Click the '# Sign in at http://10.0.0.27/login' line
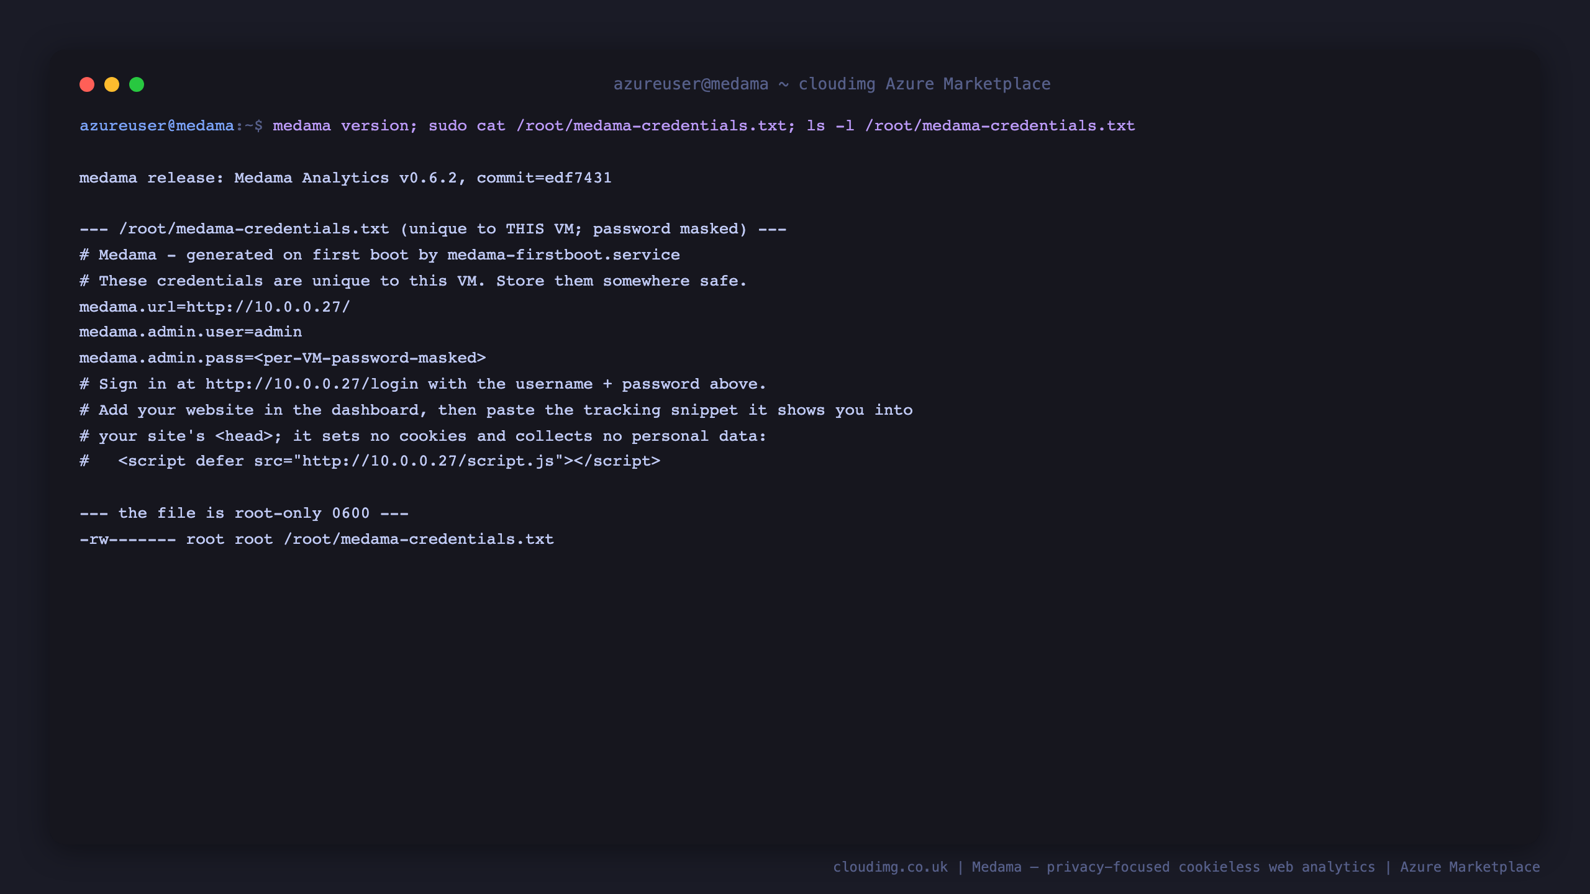 pos(423,384)
